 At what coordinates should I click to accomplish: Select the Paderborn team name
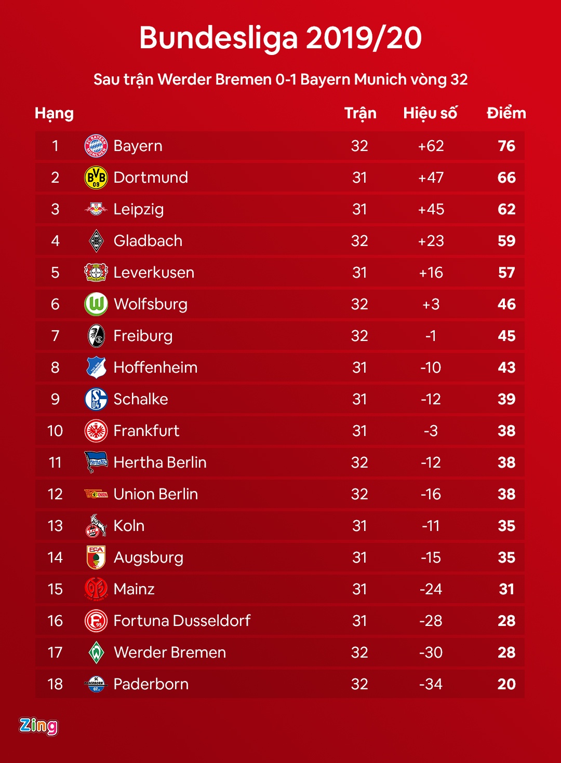click(x=151, y=684)
